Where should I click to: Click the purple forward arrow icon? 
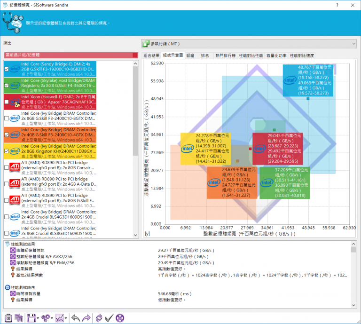pyautogui.click(x=86, y=318)
